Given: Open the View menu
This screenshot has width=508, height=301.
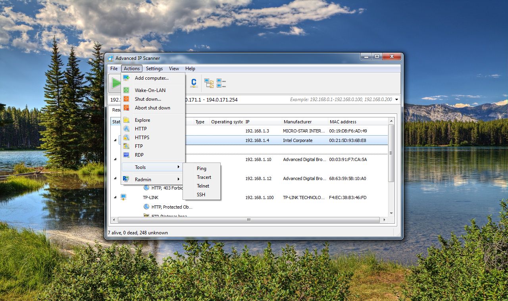Looking at the screenshot, I should point(174,69).
